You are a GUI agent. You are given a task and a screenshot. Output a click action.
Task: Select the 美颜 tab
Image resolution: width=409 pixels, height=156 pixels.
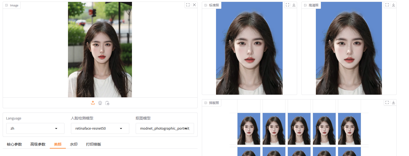pos(58,144)
